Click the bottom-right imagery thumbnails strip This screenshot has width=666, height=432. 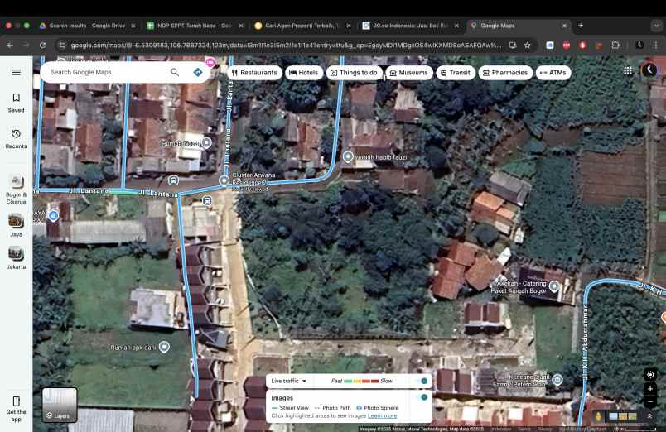623,416
